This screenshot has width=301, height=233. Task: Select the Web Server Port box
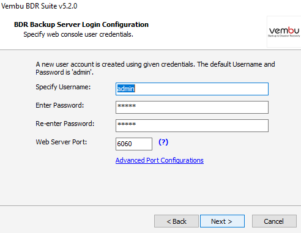(x=134, y=144)
